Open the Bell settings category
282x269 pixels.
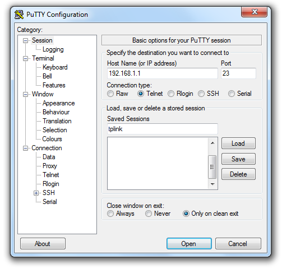(x=47, y=76)
